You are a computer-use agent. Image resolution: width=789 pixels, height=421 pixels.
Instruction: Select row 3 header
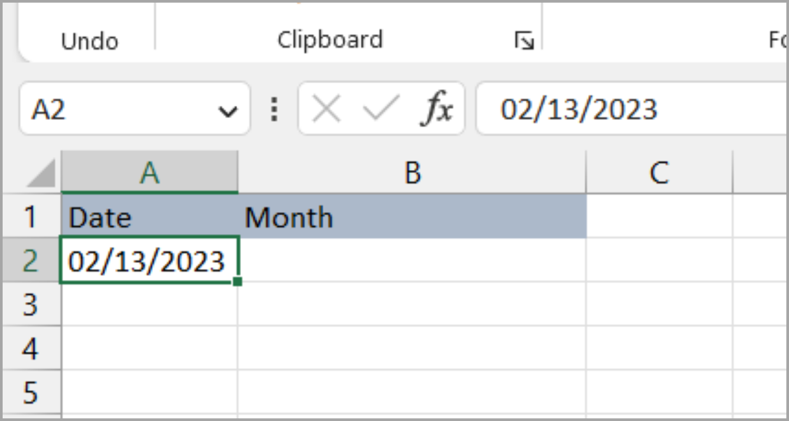tap(32, 304)
